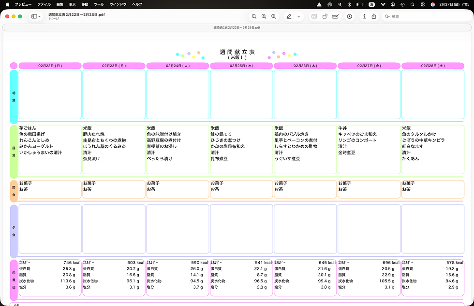
Task: Click the redact tool icon
Action: tap(336, 16)
